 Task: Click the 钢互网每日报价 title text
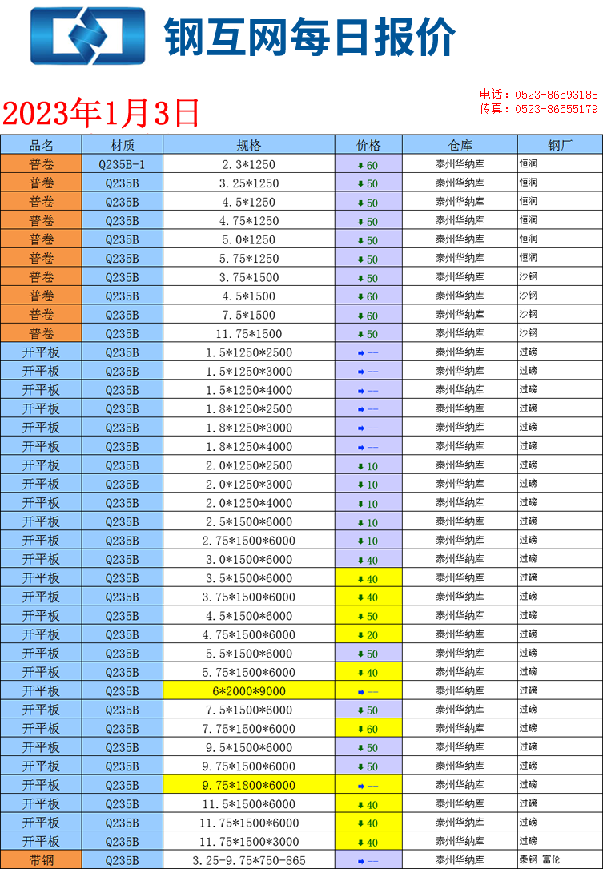pyautogui.click(x=310, y=38)
